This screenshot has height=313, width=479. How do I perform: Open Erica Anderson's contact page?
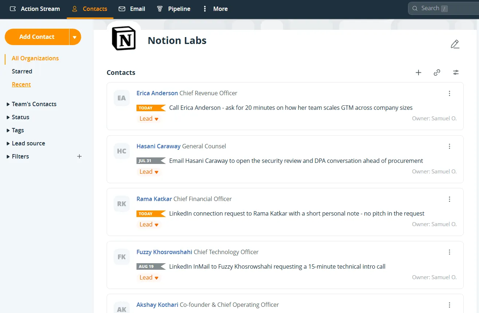point(157,93)
